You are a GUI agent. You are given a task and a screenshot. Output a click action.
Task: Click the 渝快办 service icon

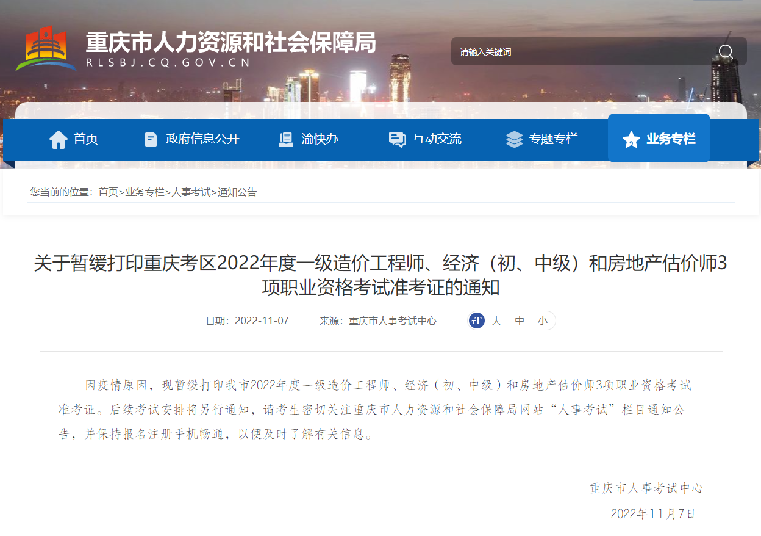pos(286,139)
